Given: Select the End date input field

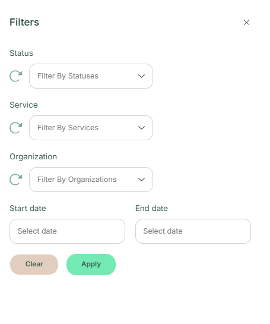Looking at the screenshot, I should (x=193, y=231).
